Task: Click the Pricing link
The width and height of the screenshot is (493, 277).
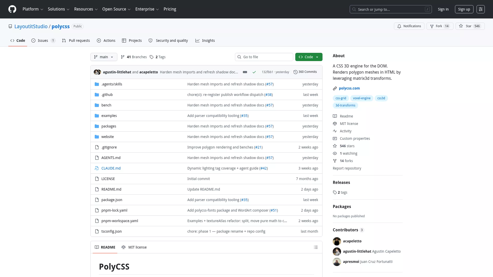Action: click(x=170, y=9)
